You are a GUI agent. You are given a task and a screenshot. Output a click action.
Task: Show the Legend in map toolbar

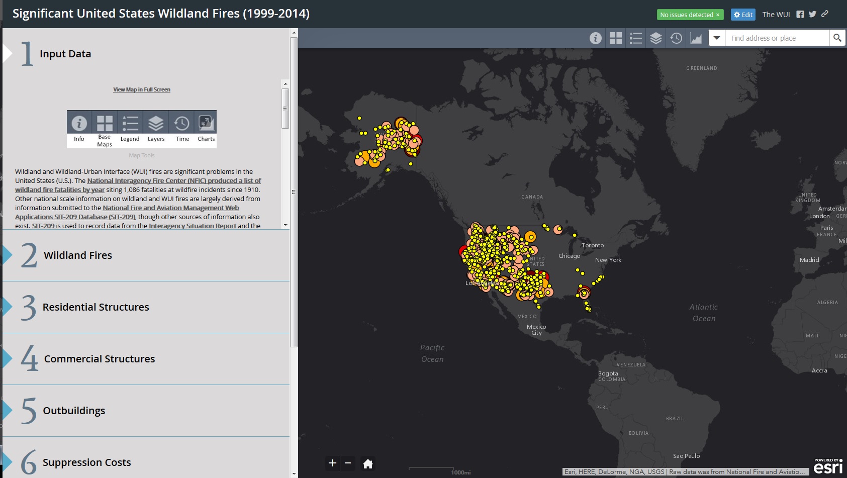point(636,38)
